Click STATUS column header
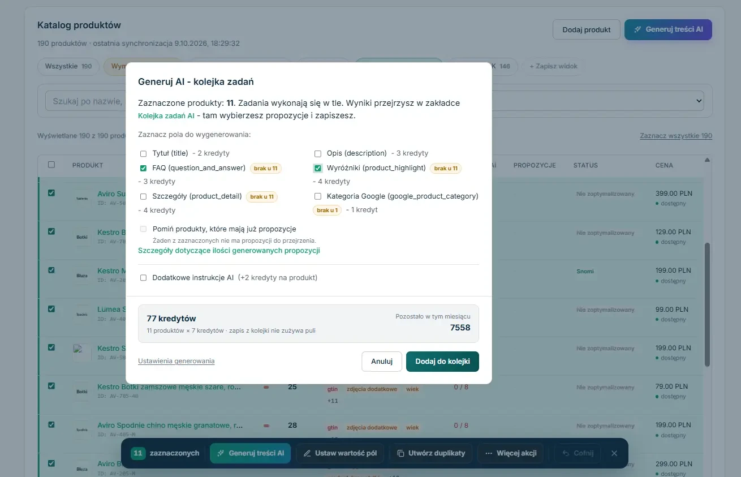 point(586,165)
